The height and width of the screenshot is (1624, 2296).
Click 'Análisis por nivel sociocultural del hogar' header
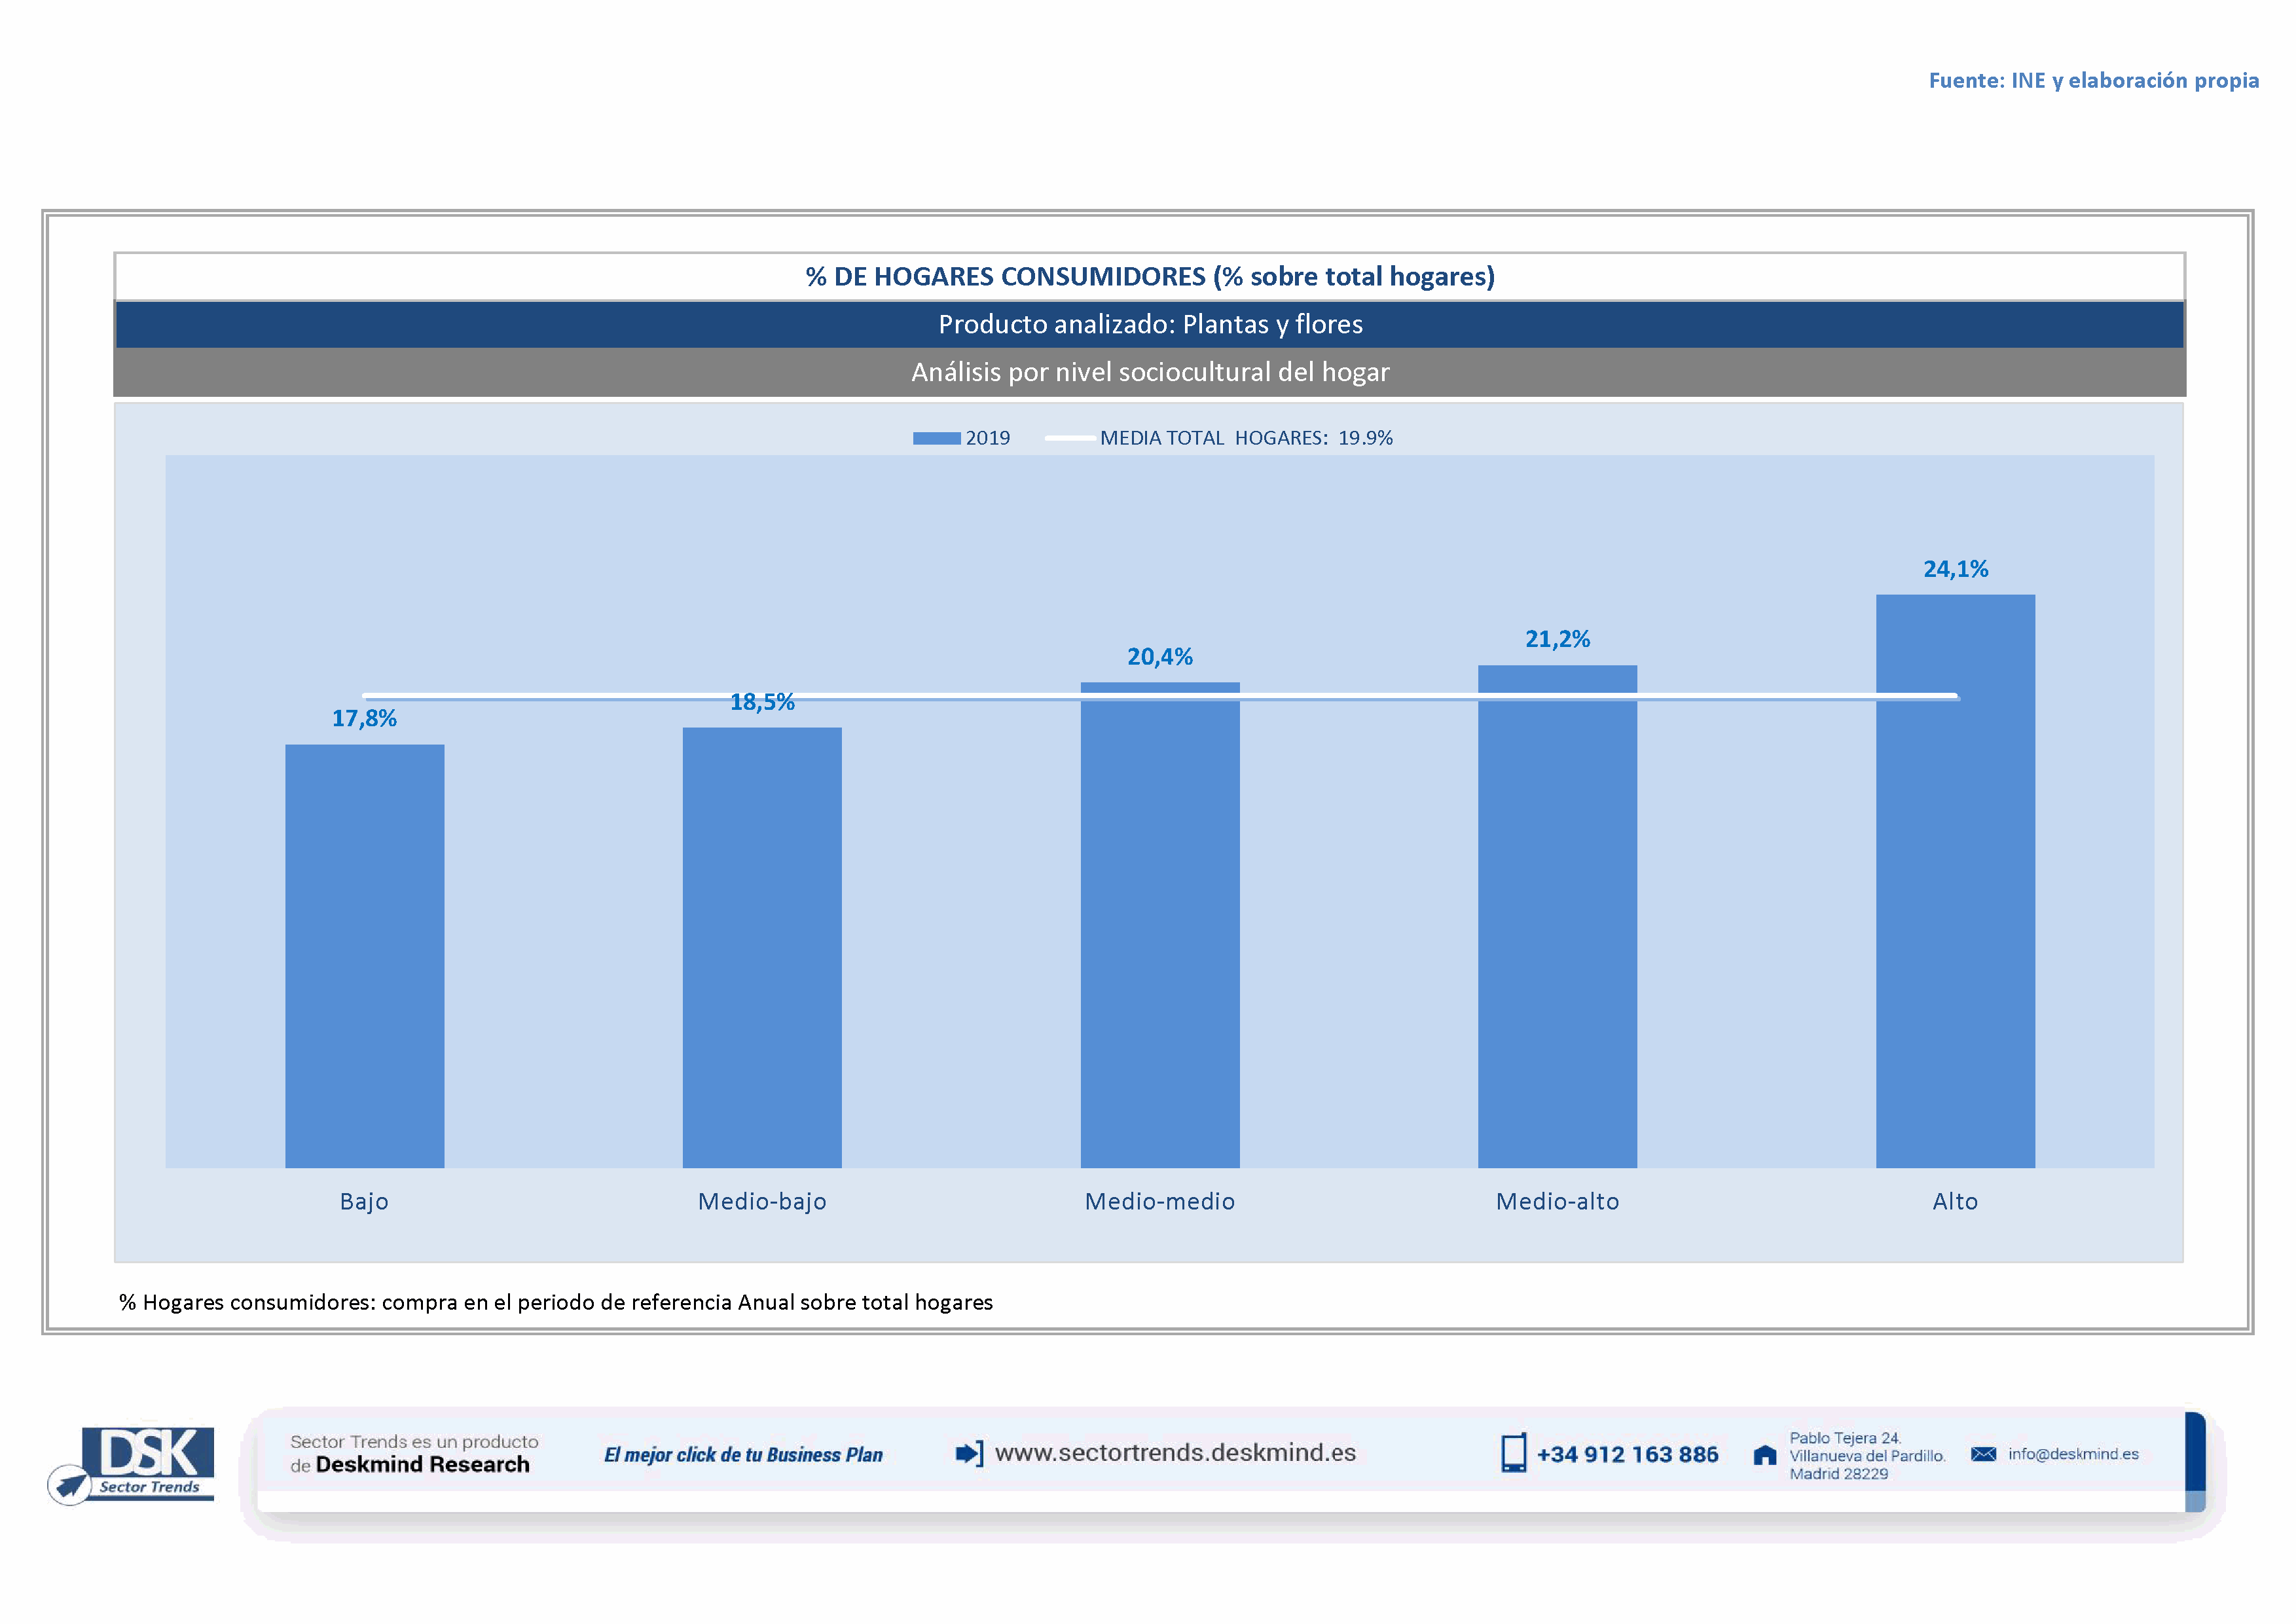1150,372
